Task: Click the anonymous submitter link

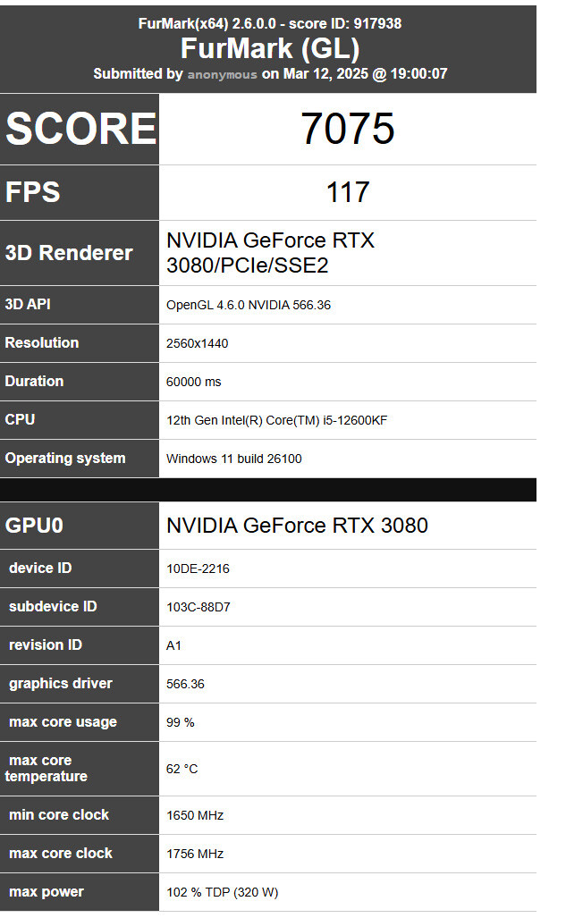Action: pyautogui.click(x=222, y=74)
